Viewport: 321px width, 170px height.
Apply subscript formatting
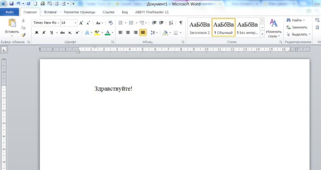(x=70, y=32)
